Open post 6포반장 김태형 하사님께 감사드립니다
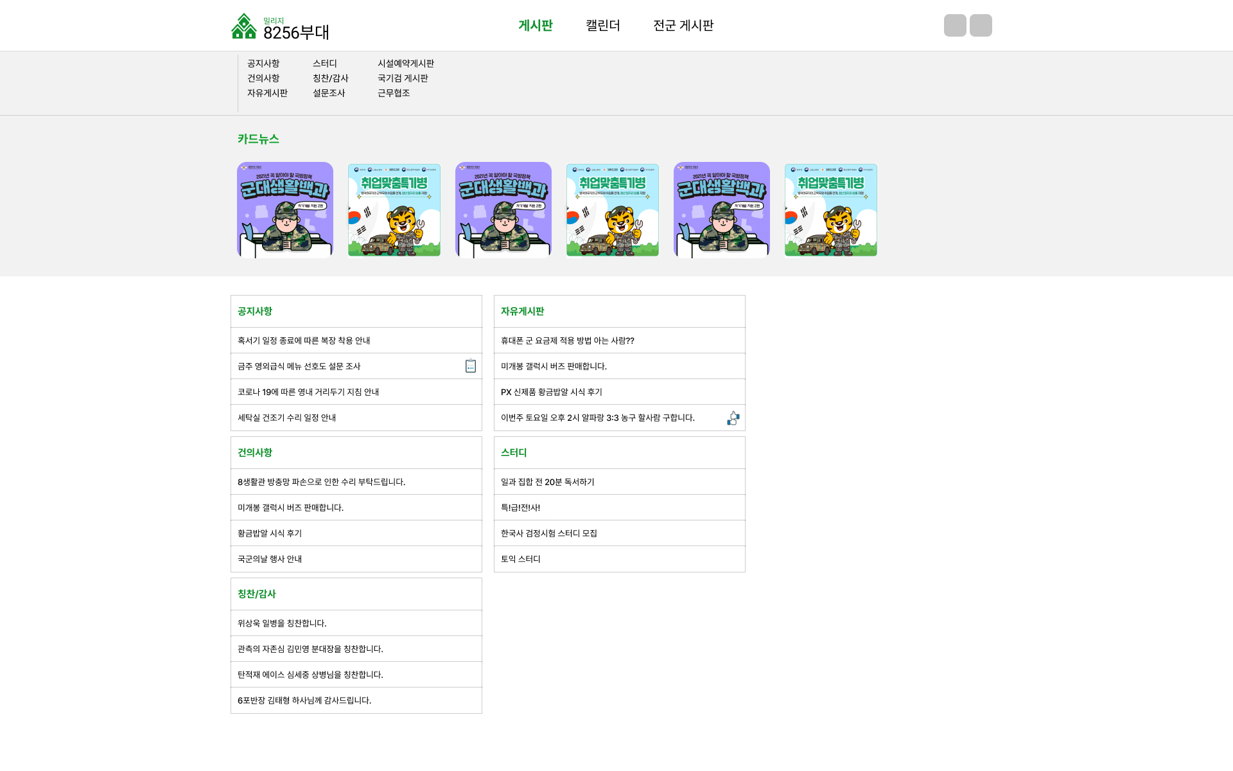 click(356, 700)
